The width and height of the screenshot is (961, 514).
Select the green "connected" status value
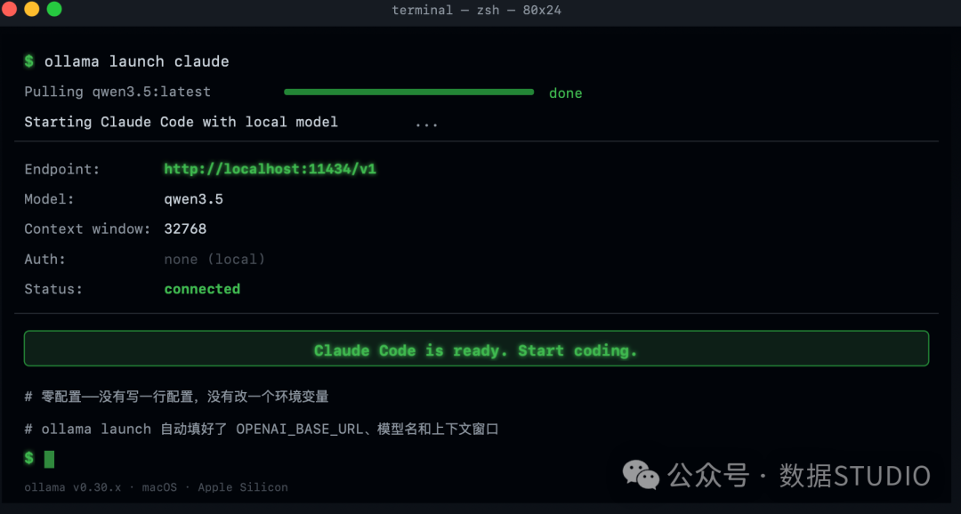202,289
